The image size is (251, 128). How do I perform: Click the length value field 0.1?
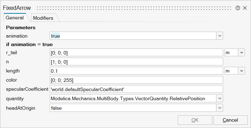136,71
